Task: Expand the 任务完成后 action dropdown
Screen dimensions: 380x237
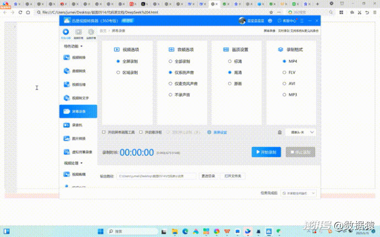Action: (298, 193)
